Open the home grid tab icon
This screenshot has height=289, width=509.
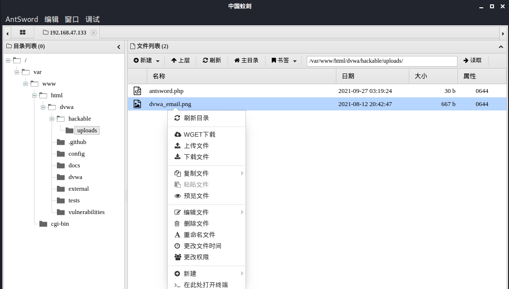pos(22,33)
